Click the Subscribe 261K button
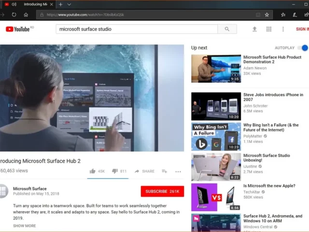Image resolution: width=309 pixels, height=232 pixels. click(x=162, y=191)
